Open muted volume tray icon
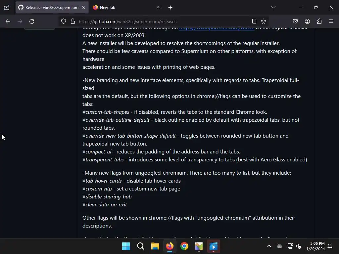Image resolution: width=339 pixels, height=254 pixels. coord(299,246)
